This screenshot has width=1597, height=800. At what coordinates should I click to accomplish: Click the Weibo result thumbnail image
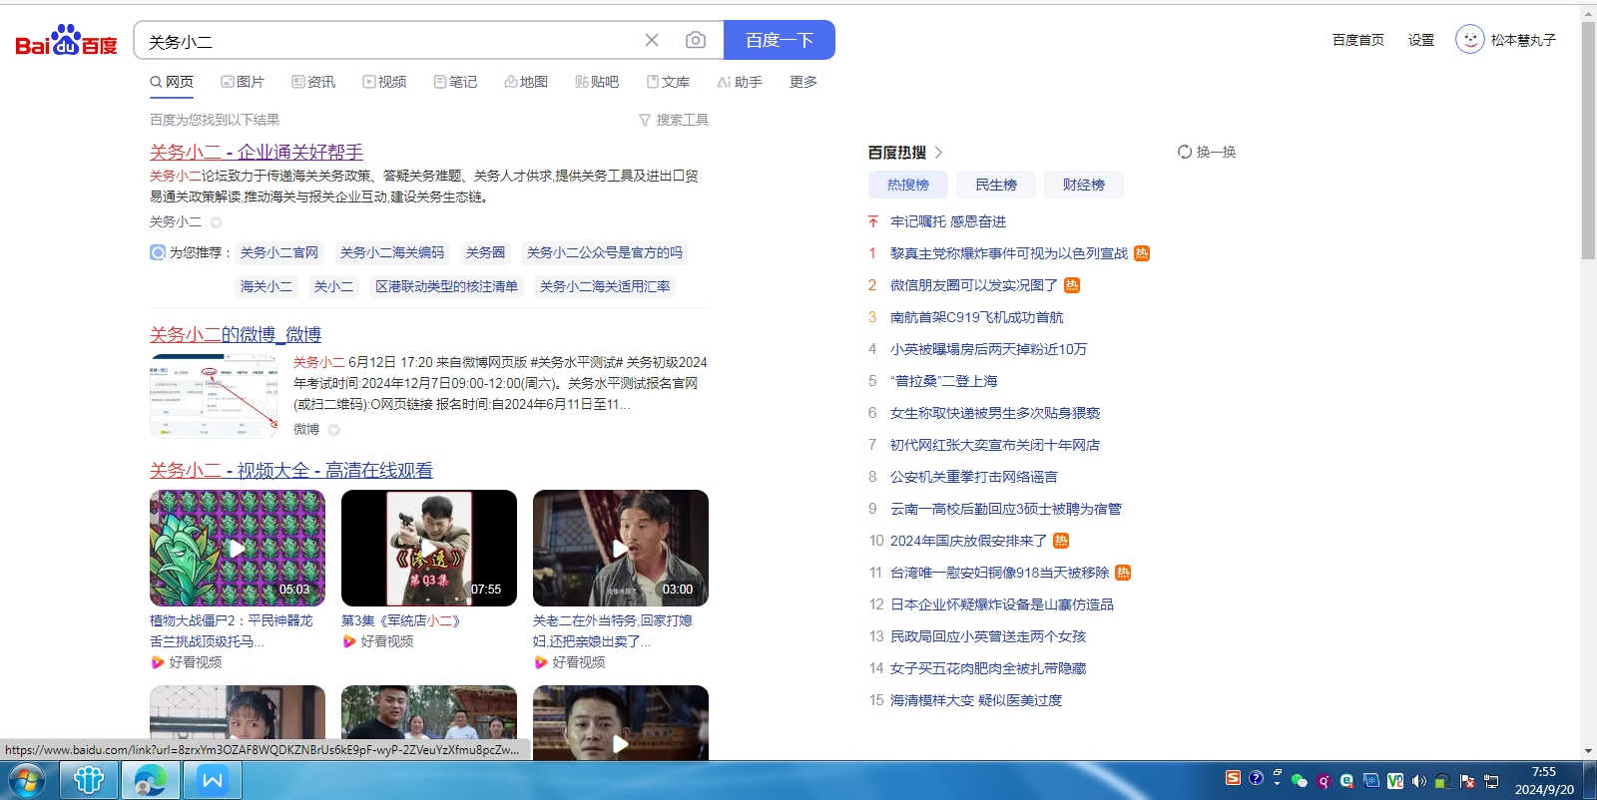(x=214, y=396)
